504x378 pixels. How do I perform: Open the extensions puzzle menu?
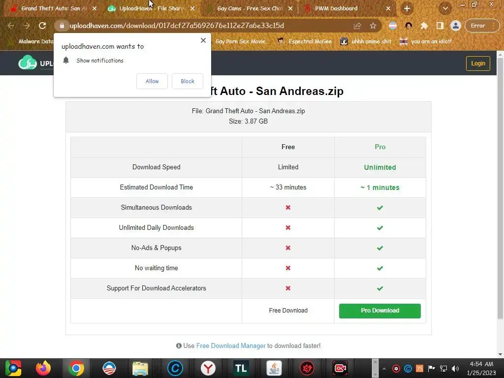424,26
